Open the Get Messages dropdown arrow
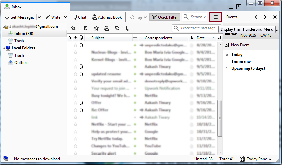 click(39, 17)
